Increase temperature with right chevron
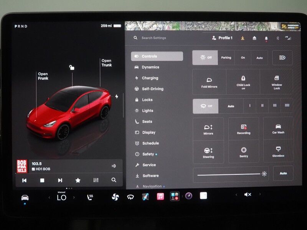 74,197
